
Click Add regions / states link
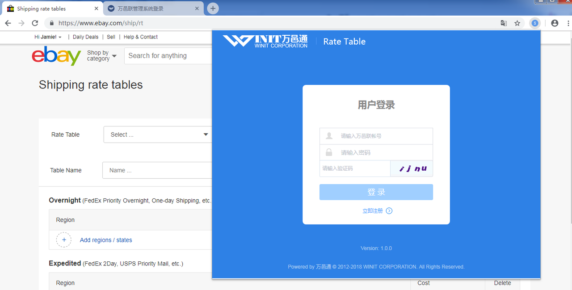click(106, 240)
